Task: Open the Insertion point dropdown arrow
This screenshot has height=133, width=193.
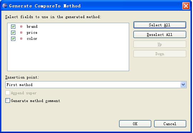Action: (x=183, y=85)
